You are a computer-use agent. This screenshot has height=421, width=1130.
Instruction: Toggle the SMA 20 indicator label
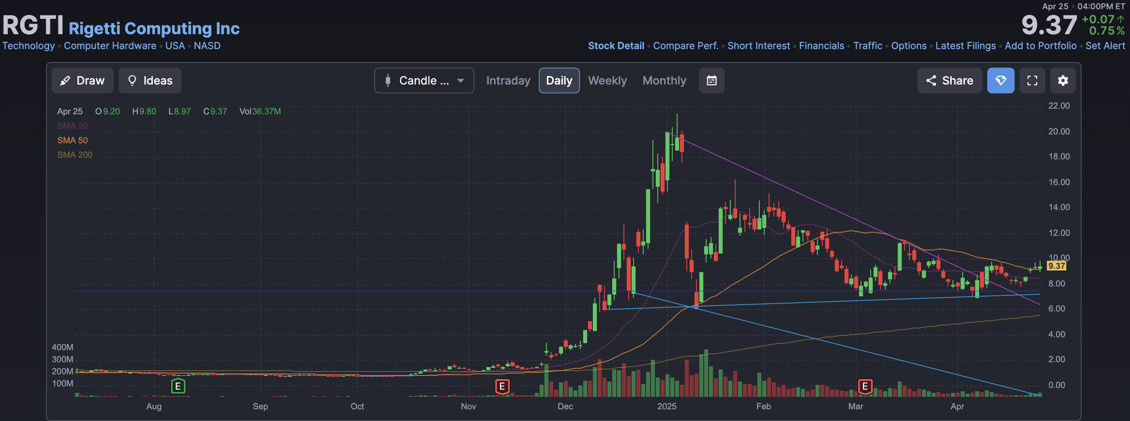72,126
